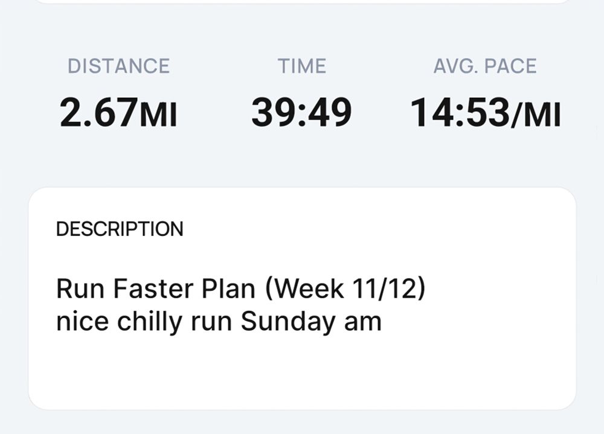Tap the AVG. PACE label
This screenshot has height=434, width=604.
click(x=484, y=66)
